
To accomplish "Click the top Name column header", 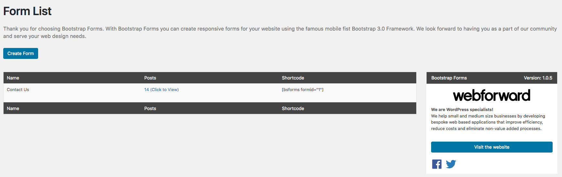I will tap(13, 78).
